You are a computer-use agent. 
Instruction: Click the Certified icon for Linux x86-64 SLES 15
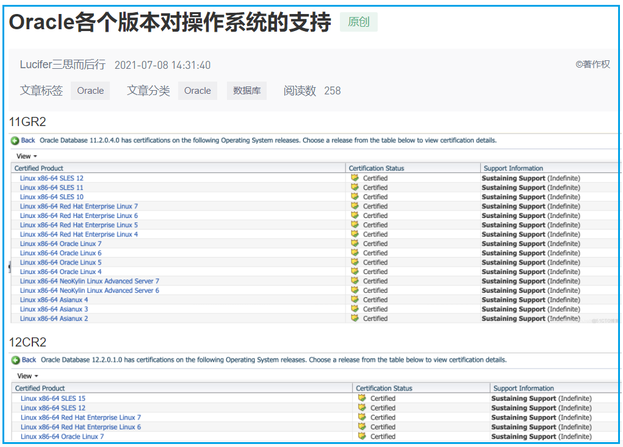coord(362,398)
